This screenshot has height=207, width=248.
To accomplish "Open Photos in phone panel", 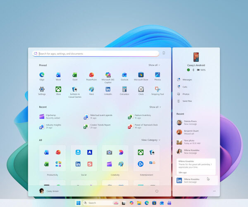I will 183,94.
